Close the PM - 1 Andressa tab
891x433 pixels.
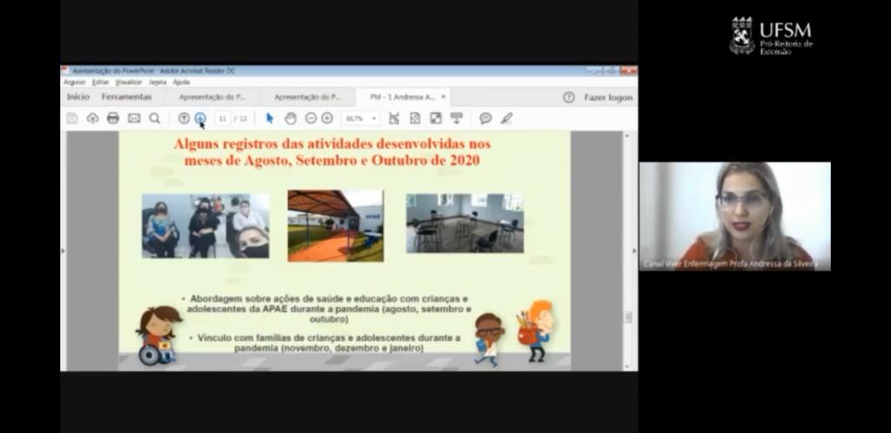click(x=443, y=97)
